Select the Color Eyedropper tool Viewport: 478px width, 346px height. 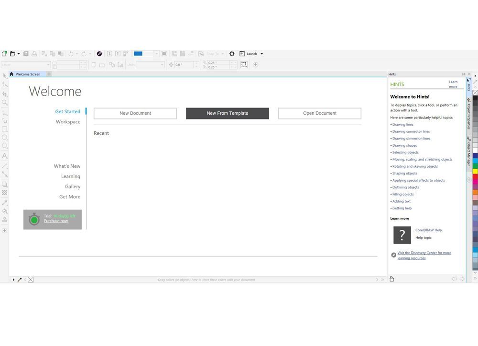[5, 203]
